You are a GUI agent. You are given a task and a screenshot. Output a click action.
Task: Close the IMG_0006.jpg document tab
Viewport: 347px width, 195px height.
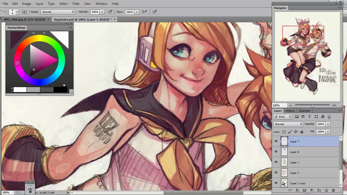coord(49,19)
